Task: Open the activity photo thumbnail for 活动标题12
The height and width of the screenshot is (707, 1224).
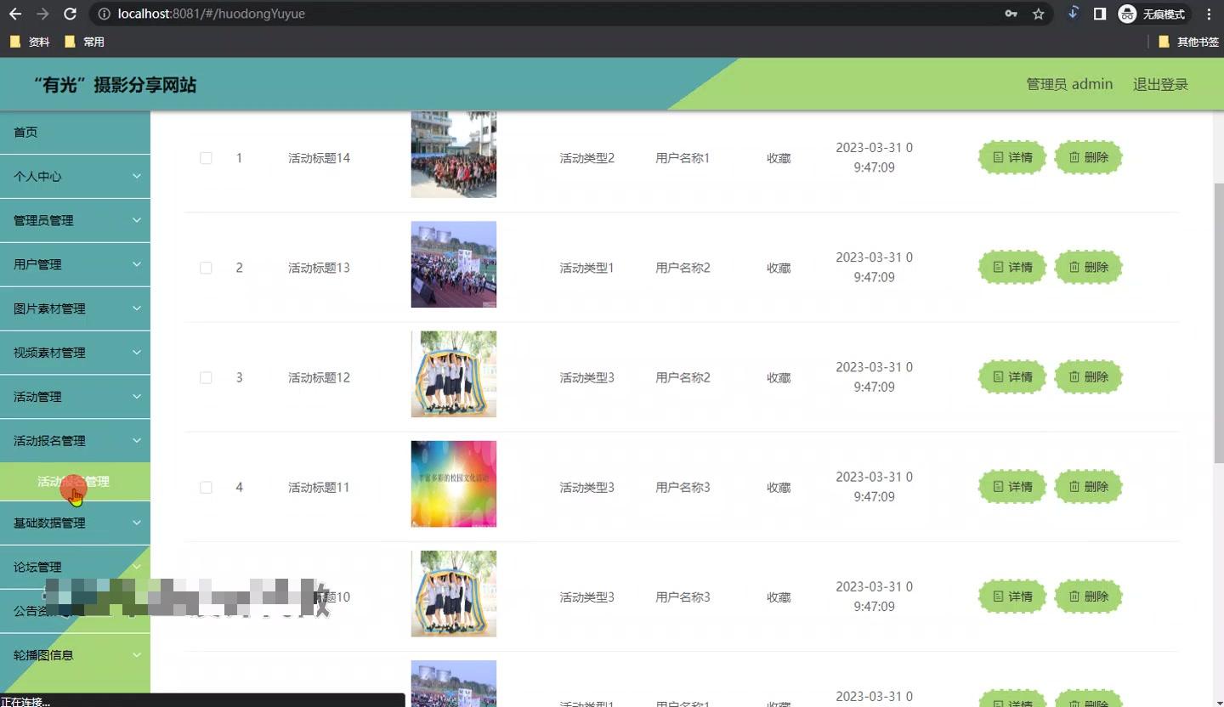Action: (x=454, y=374)
